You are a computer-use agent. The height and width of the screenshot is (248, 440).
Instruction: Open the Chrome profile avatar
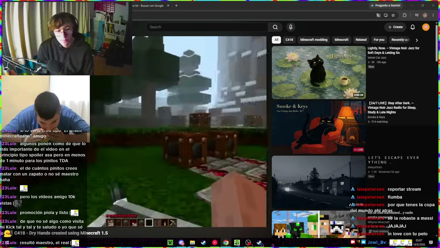tap(425, 15)
